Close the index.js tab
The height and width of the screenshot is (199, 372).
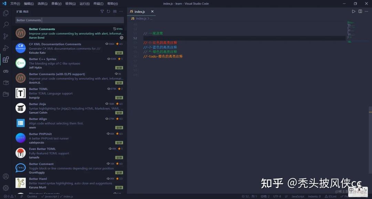click(152, 11)
